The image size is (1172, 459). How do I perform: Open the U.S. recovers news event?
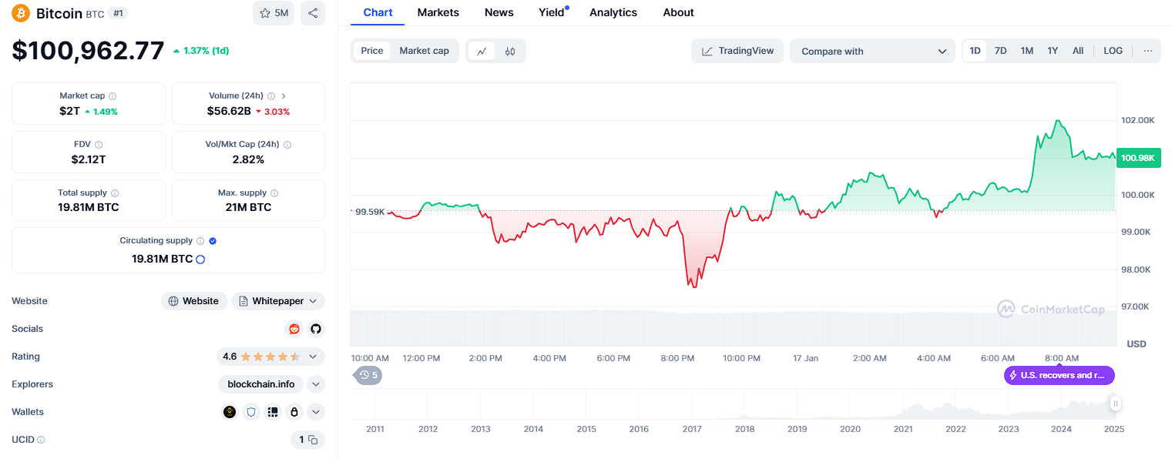click(x=1060, y=375)
